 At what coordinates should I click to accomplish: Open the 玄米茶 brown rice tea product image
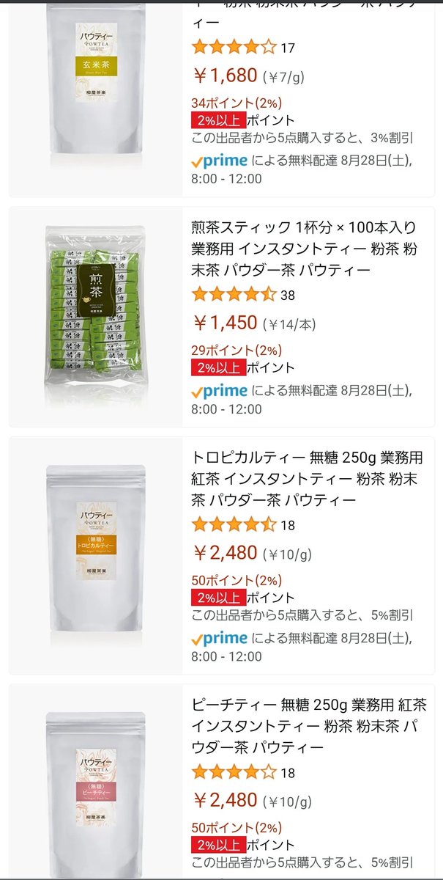pyautogui.click(x=95, y=87)
